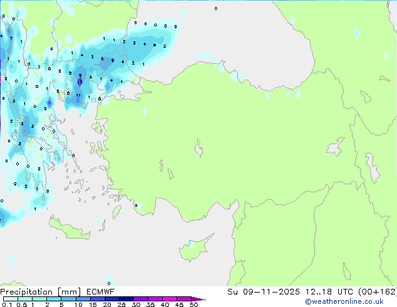Click the '20' legend scale label
This screenshot has height=307, width=397.
pyautogui.click(x=107, y=304)
